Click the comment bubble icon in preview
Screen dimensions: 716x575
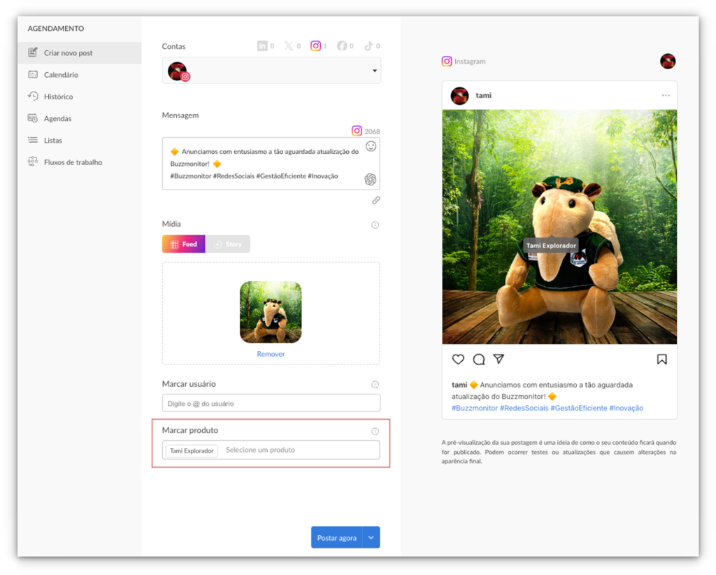point(478,359)
